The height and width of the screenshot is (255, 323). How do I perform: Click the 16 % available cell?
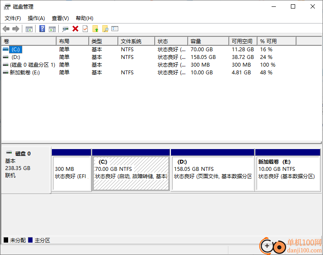pos(266,50)
